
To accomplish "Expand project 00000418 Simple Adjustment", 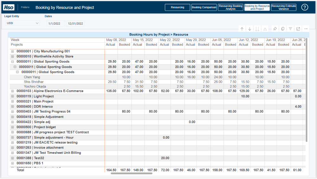I will [13, 117].
